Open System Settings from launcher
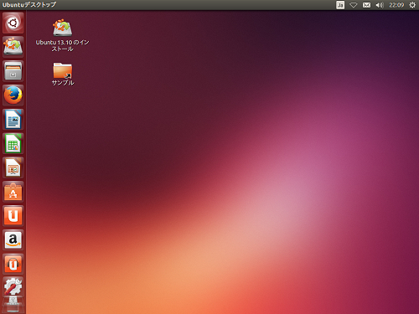This screenshot has width=419, height=314. point(13,286)
